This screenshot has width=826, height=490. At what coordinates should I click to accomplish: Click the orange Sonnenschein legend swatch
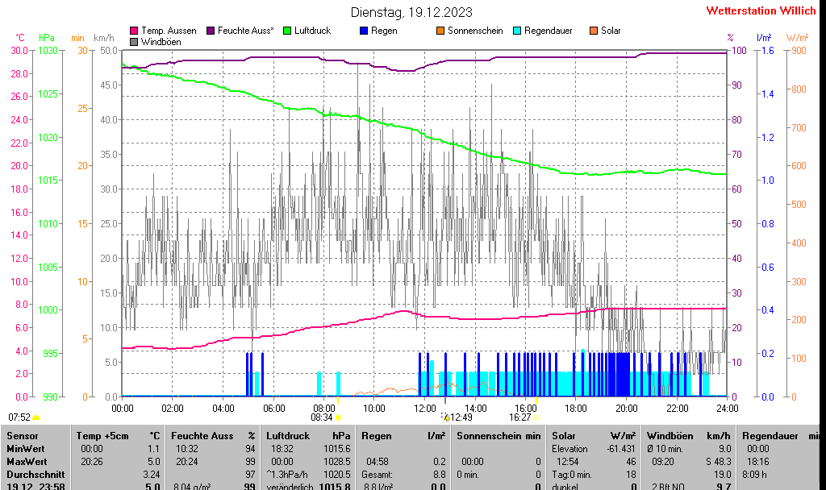[440, 31]
